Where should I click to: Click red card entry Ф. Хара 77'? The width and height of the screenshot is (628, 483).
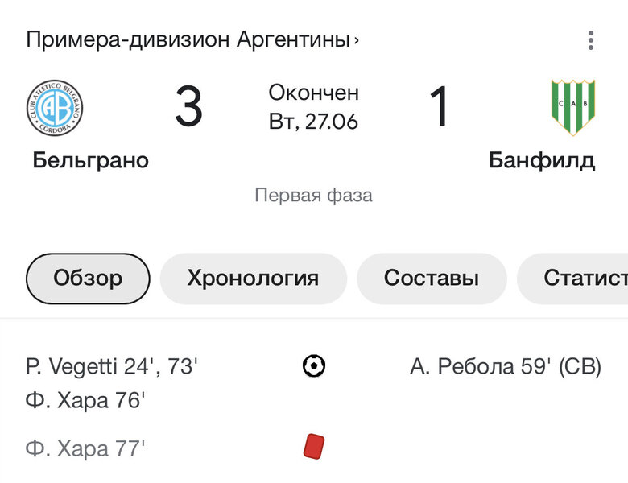tap(85, 448)
